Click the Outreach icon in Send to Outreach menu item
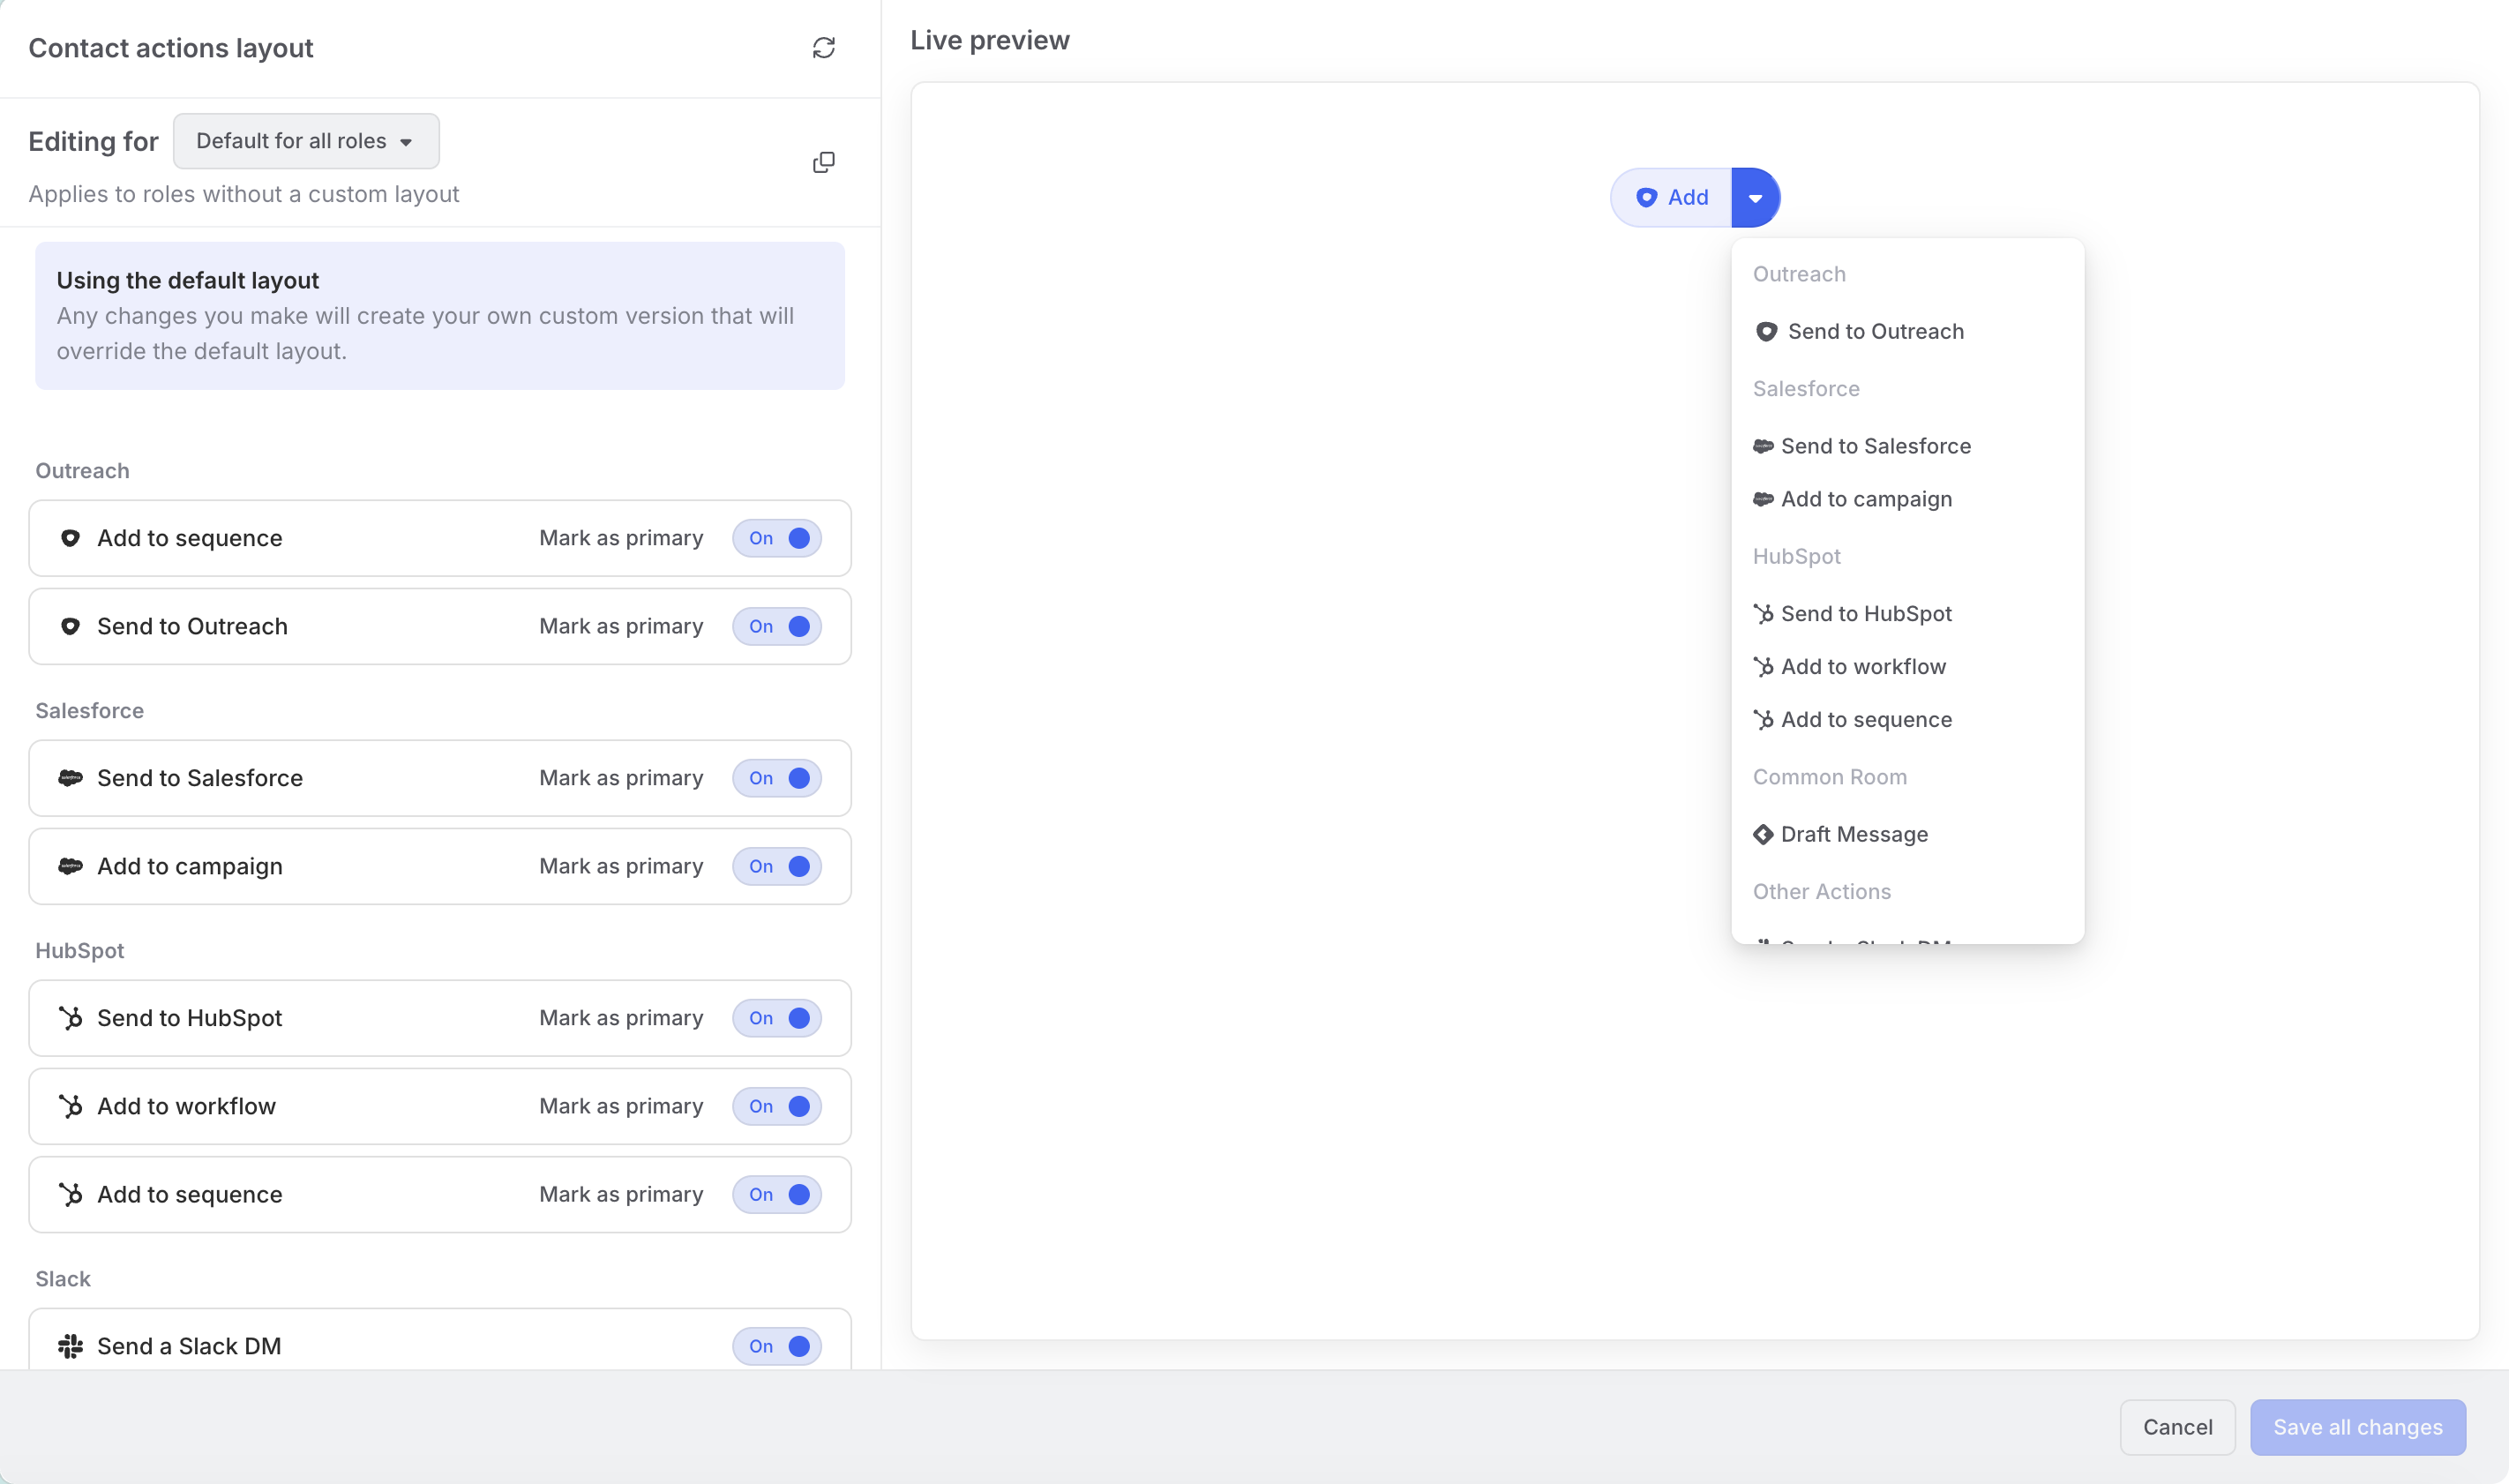The width and height of the screenshot is (2509, 1484). click(1766, 331)
